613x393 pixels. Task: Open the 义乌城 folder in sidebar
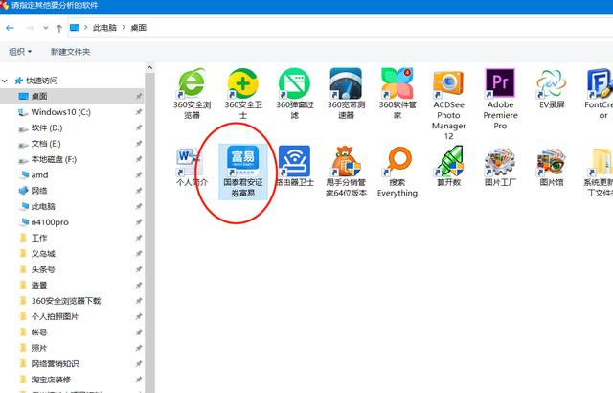43,253
